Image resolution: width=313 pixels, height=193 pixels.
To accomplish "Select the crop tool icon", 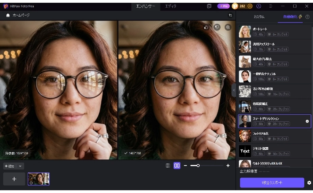I will coord(230,15).
